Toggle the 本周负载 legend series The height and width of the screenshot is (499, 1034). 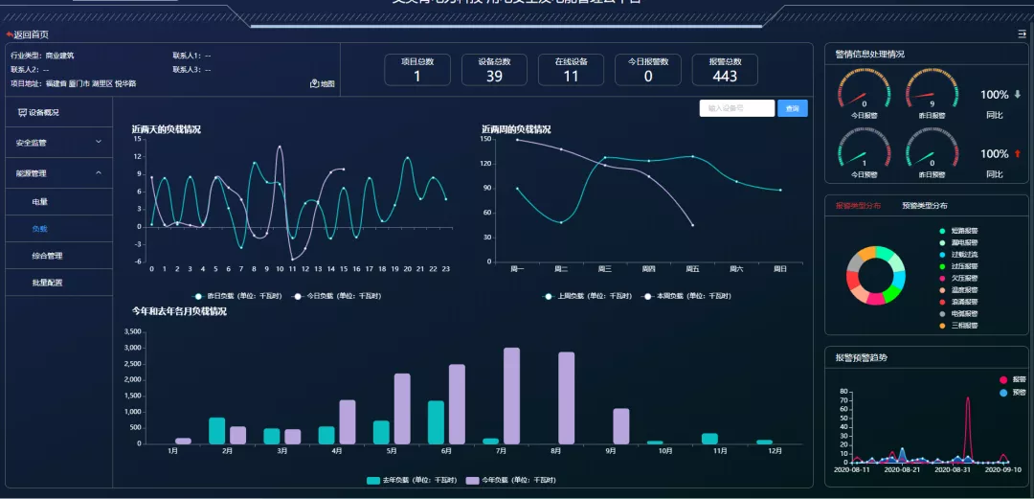coord(686,296)
